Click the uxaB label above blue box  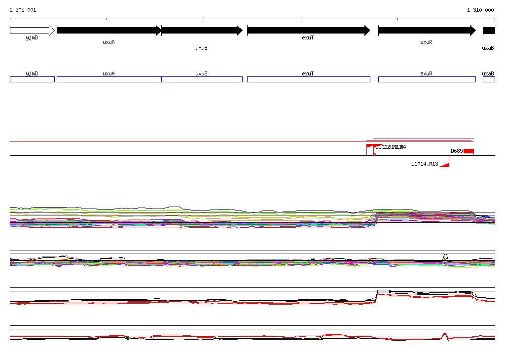coord(488,73)
